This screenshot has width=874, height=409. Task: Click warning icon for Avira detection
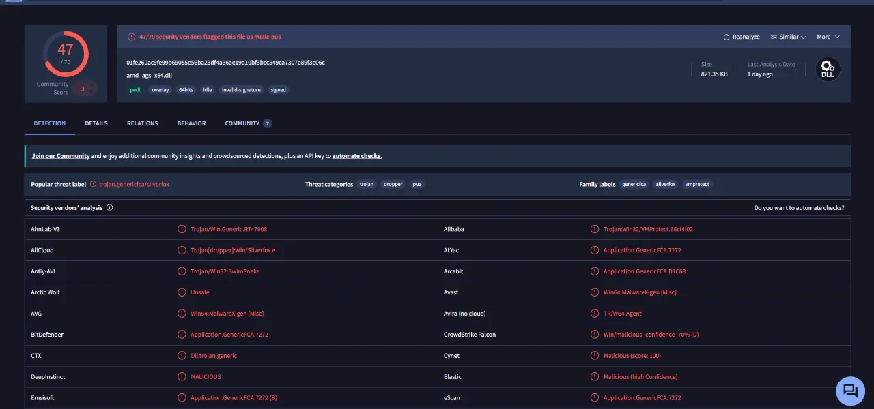coord(595,314)
